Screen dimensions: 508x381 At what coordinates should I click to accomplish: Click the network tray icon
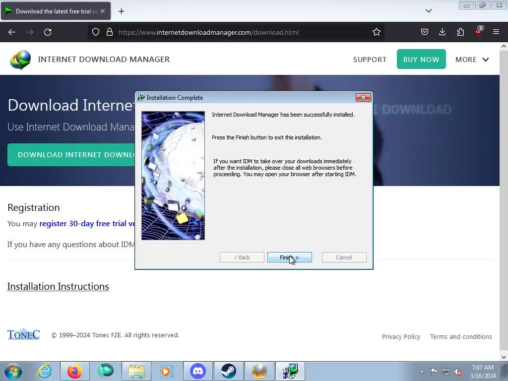(x=446, y=372)
